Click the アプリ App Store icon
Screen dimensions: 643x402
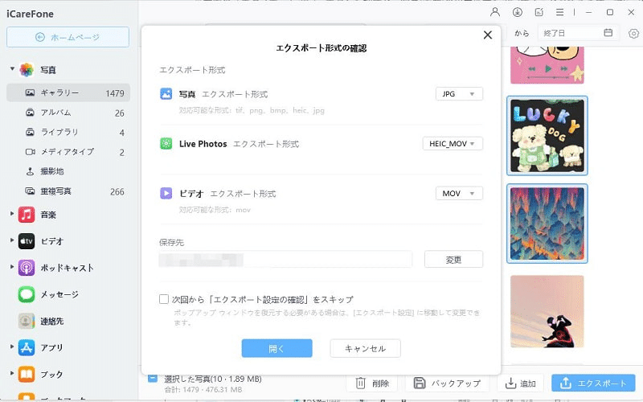click(27, 348)
